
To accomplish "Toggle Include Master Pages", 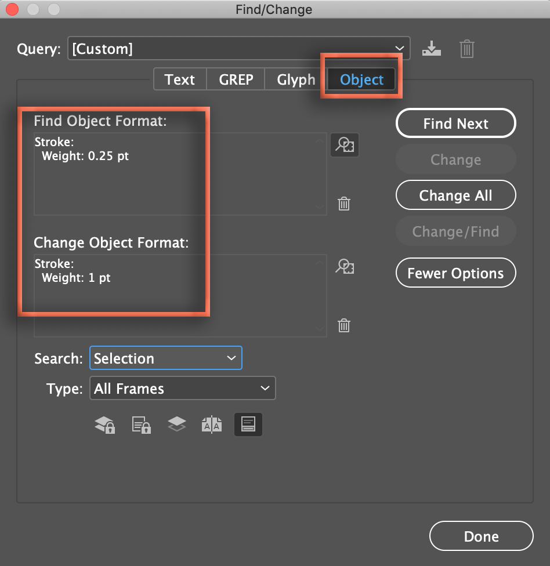I will (x=212, y=425).
